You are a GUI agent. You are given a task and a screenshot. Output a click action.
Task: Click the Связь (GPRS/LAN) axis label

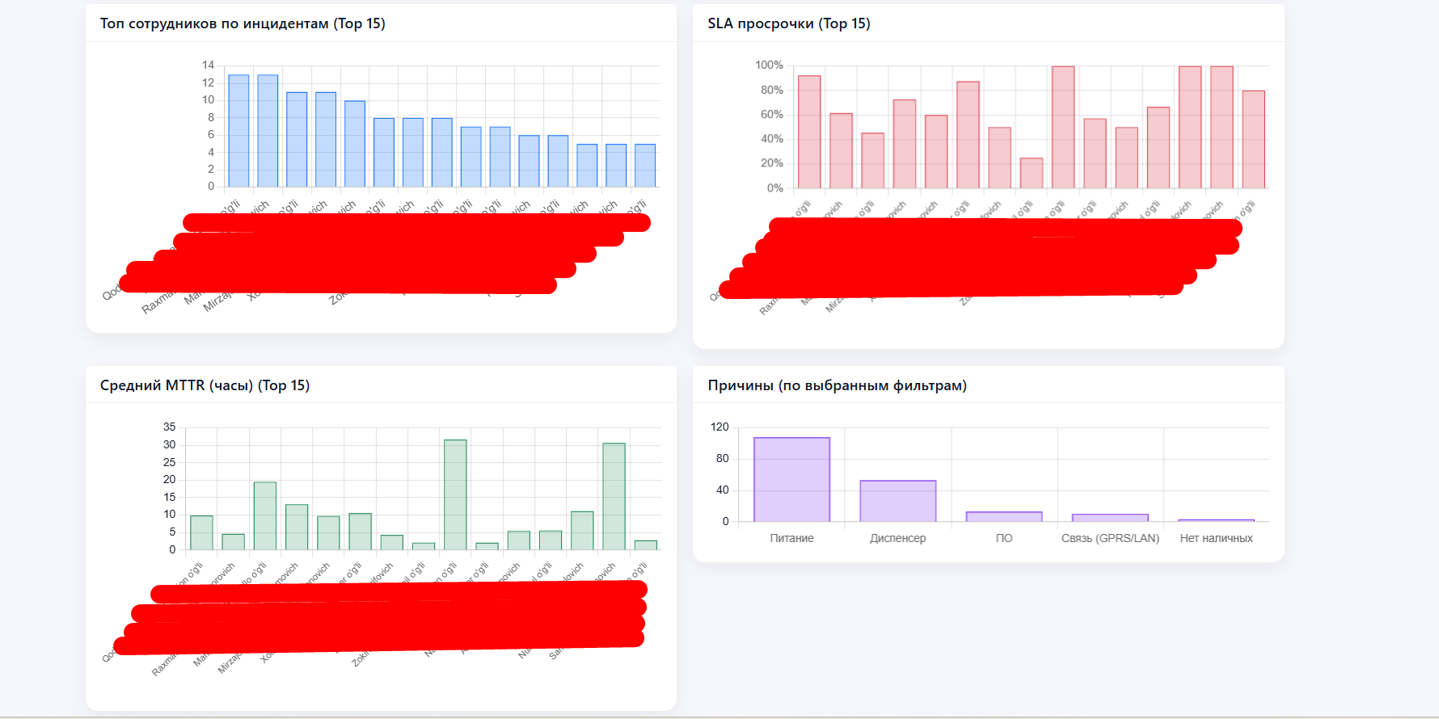pos(1110,538)
